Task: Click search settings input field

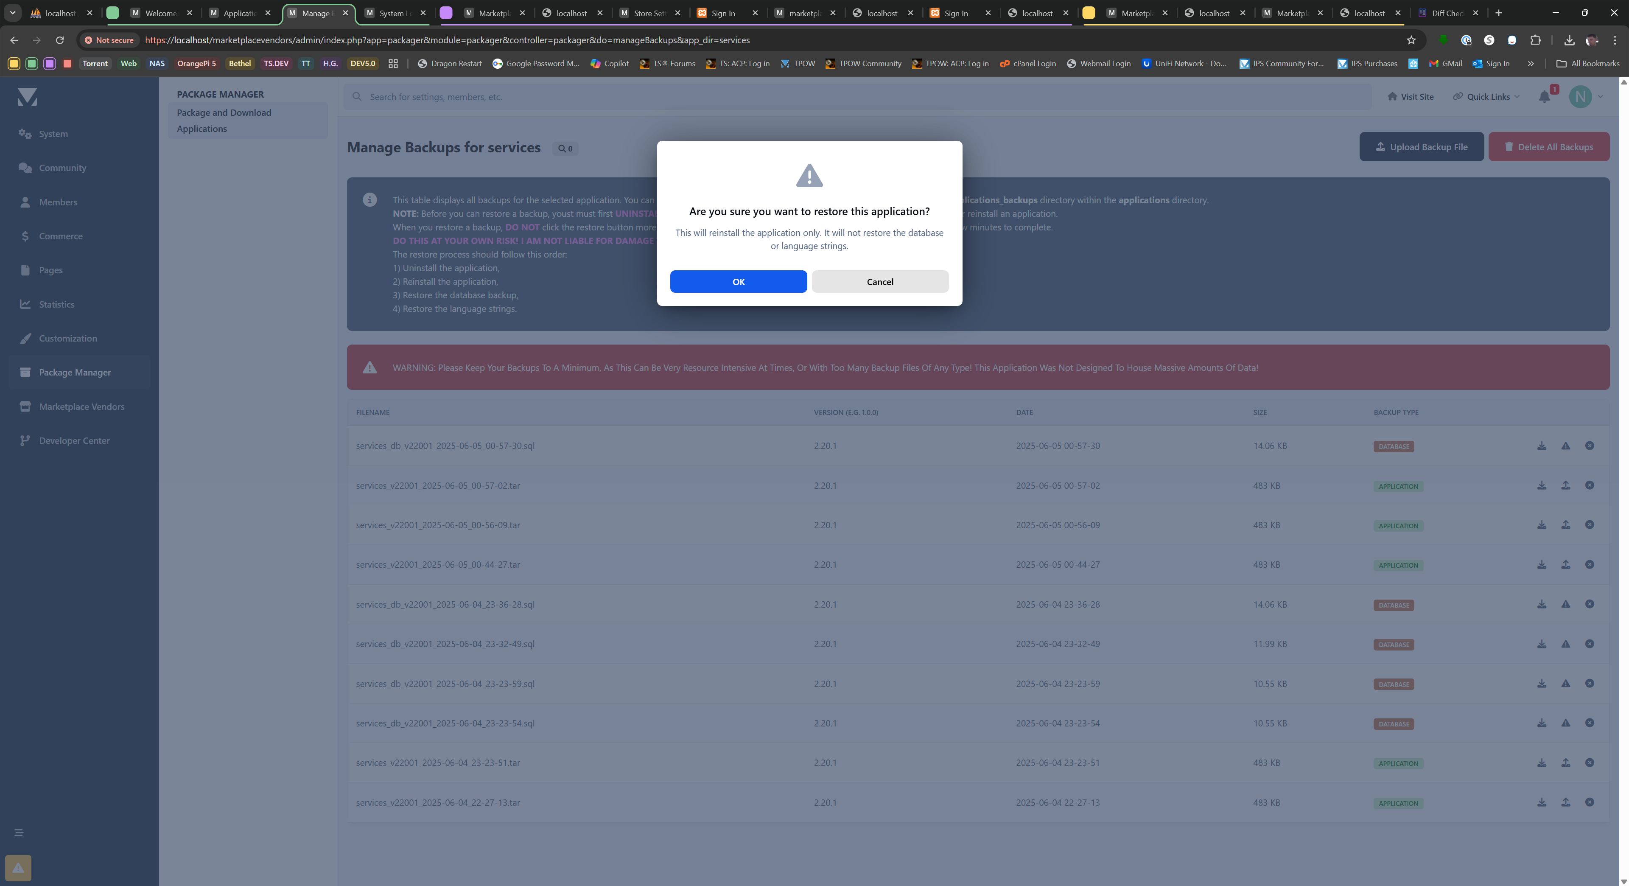Action: tap(857, 97)
